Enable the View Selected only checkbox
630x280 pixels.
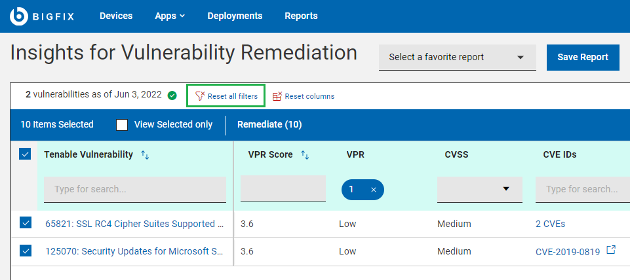pyautogui.click(x=122, y=125)
